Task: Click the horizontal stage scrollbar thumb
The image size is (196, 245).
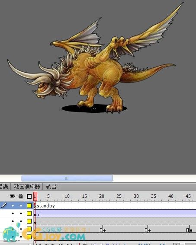Action: 67,178
